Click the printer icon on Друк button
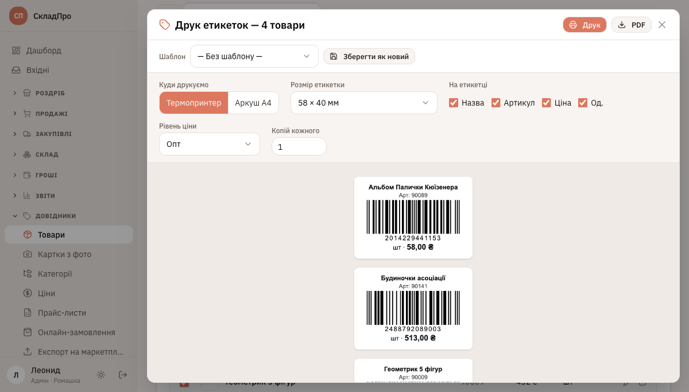 [x=573, y=25]
